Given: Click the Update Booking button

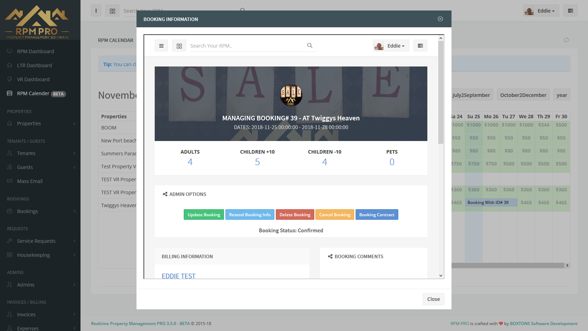Looking at the screenshot, I should tap(204, 214).
